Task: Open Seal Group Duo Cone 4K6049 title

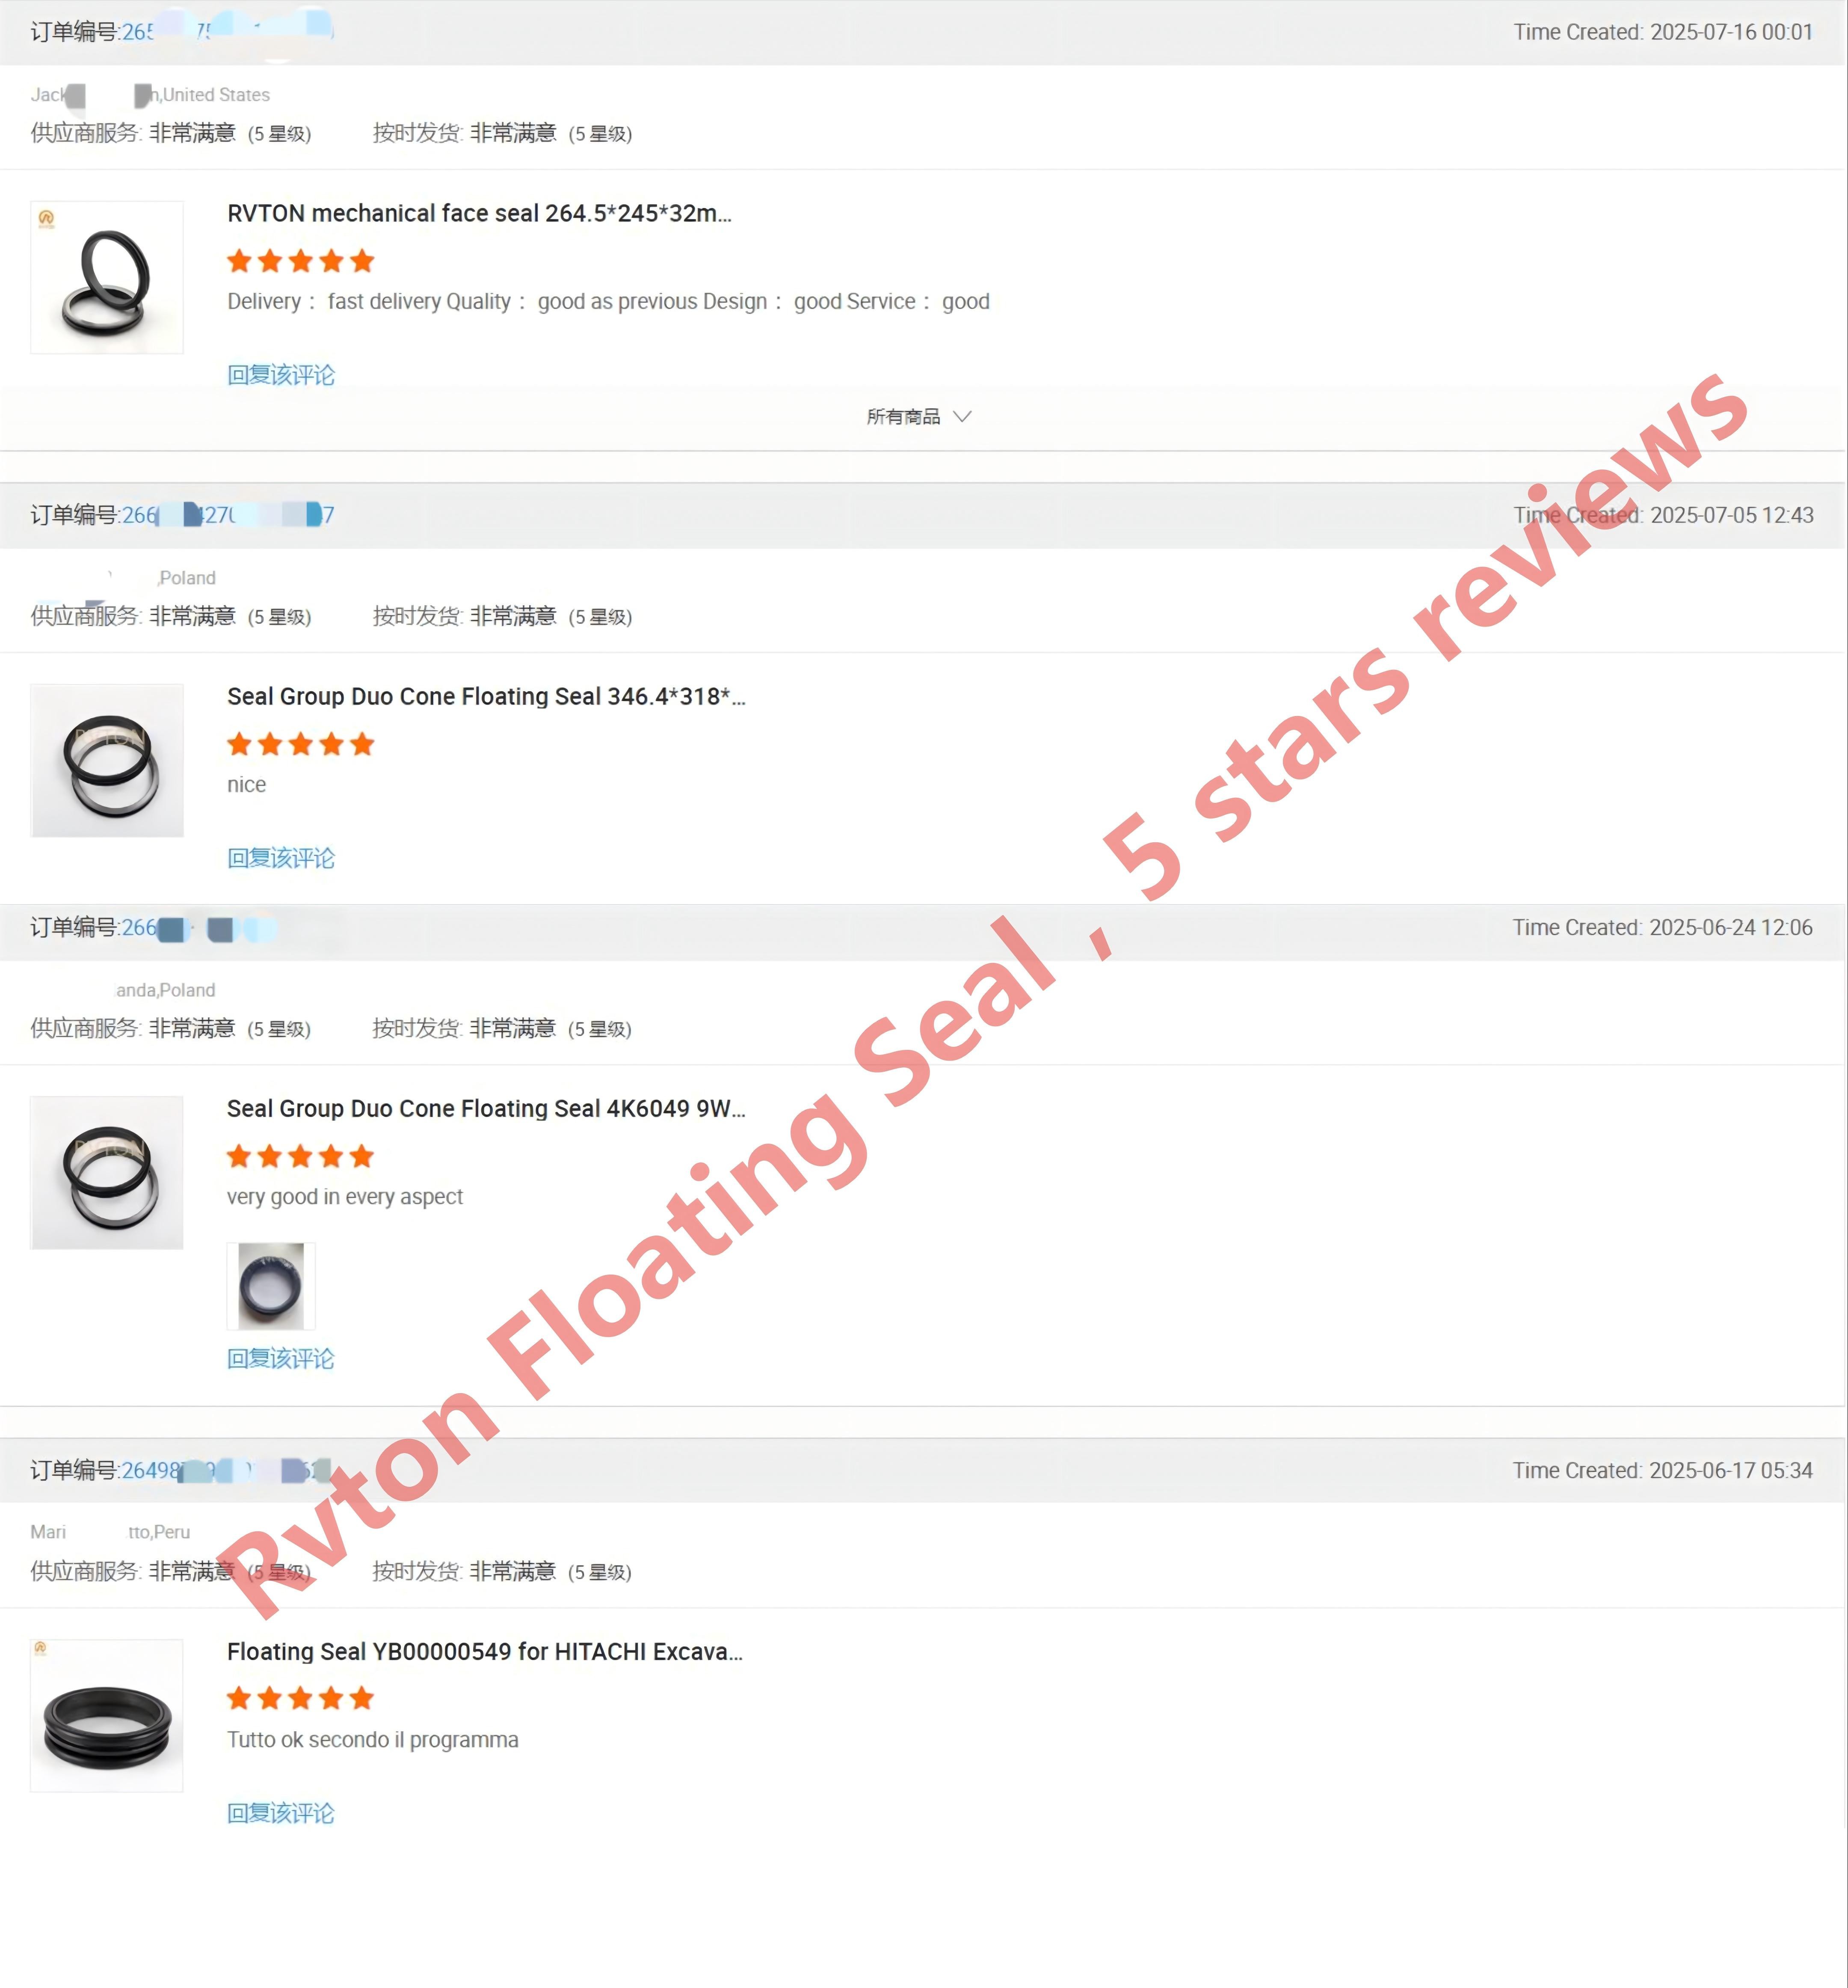Action: coord(486,1108)
